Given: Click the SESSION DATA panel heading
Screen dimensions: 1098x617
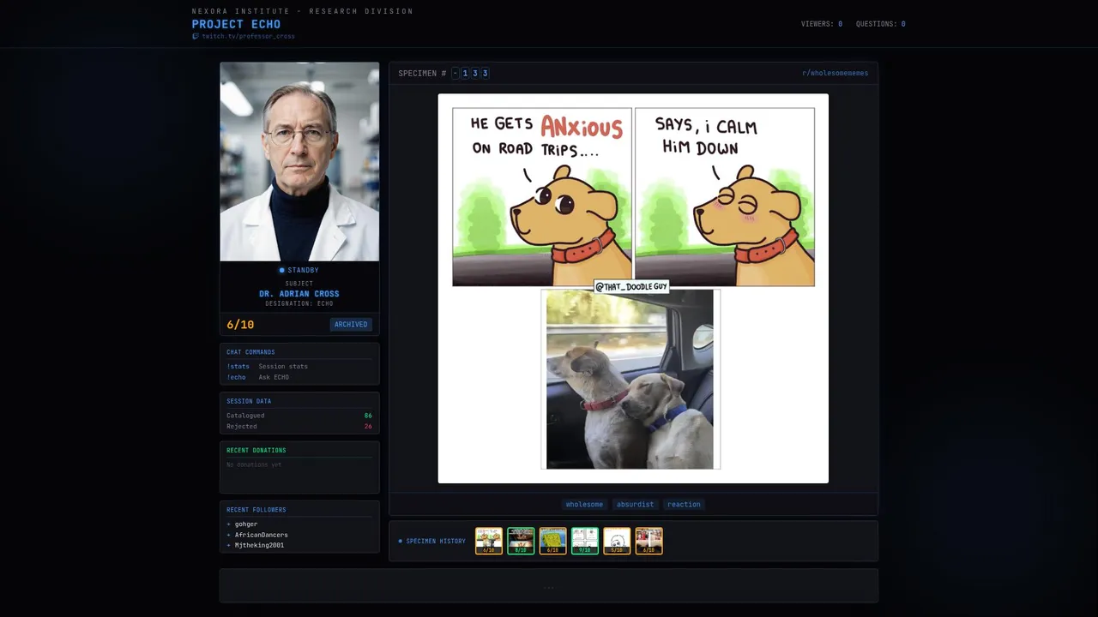Looking at the screenshot, I should coord(249,401).
